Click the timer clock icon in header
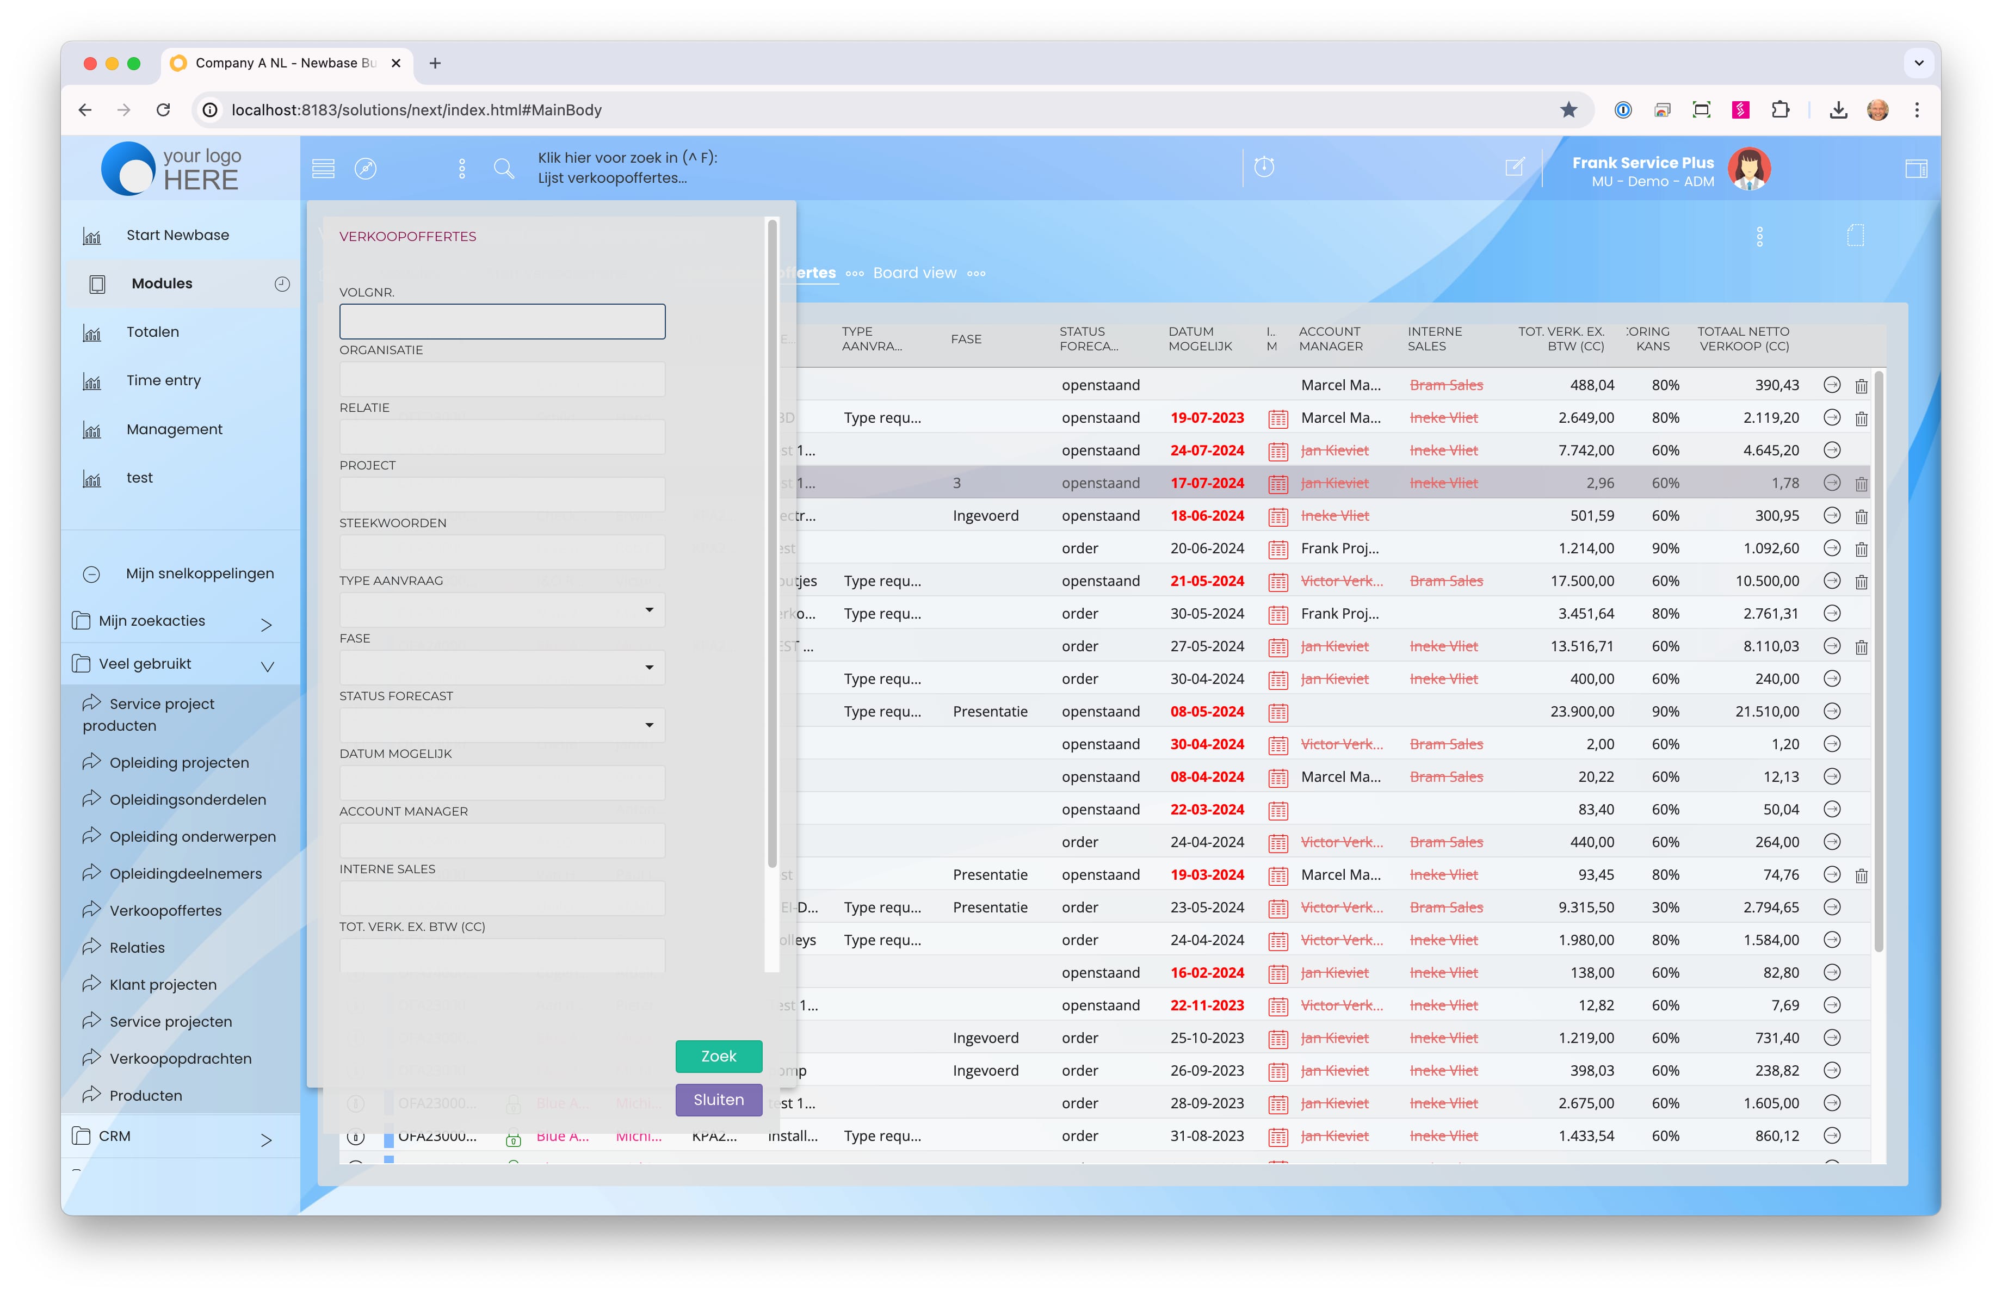Viewport: 2002px width, 1296px height. (1264, 166)
